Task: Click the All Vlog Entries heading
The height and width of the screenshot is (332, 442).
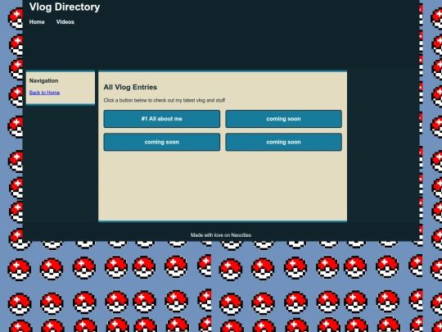Action: coord(130,87)
